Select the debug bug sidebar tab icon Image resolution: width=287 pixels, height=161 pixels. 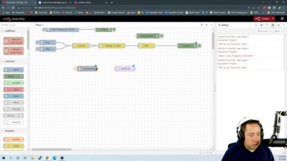273,25
